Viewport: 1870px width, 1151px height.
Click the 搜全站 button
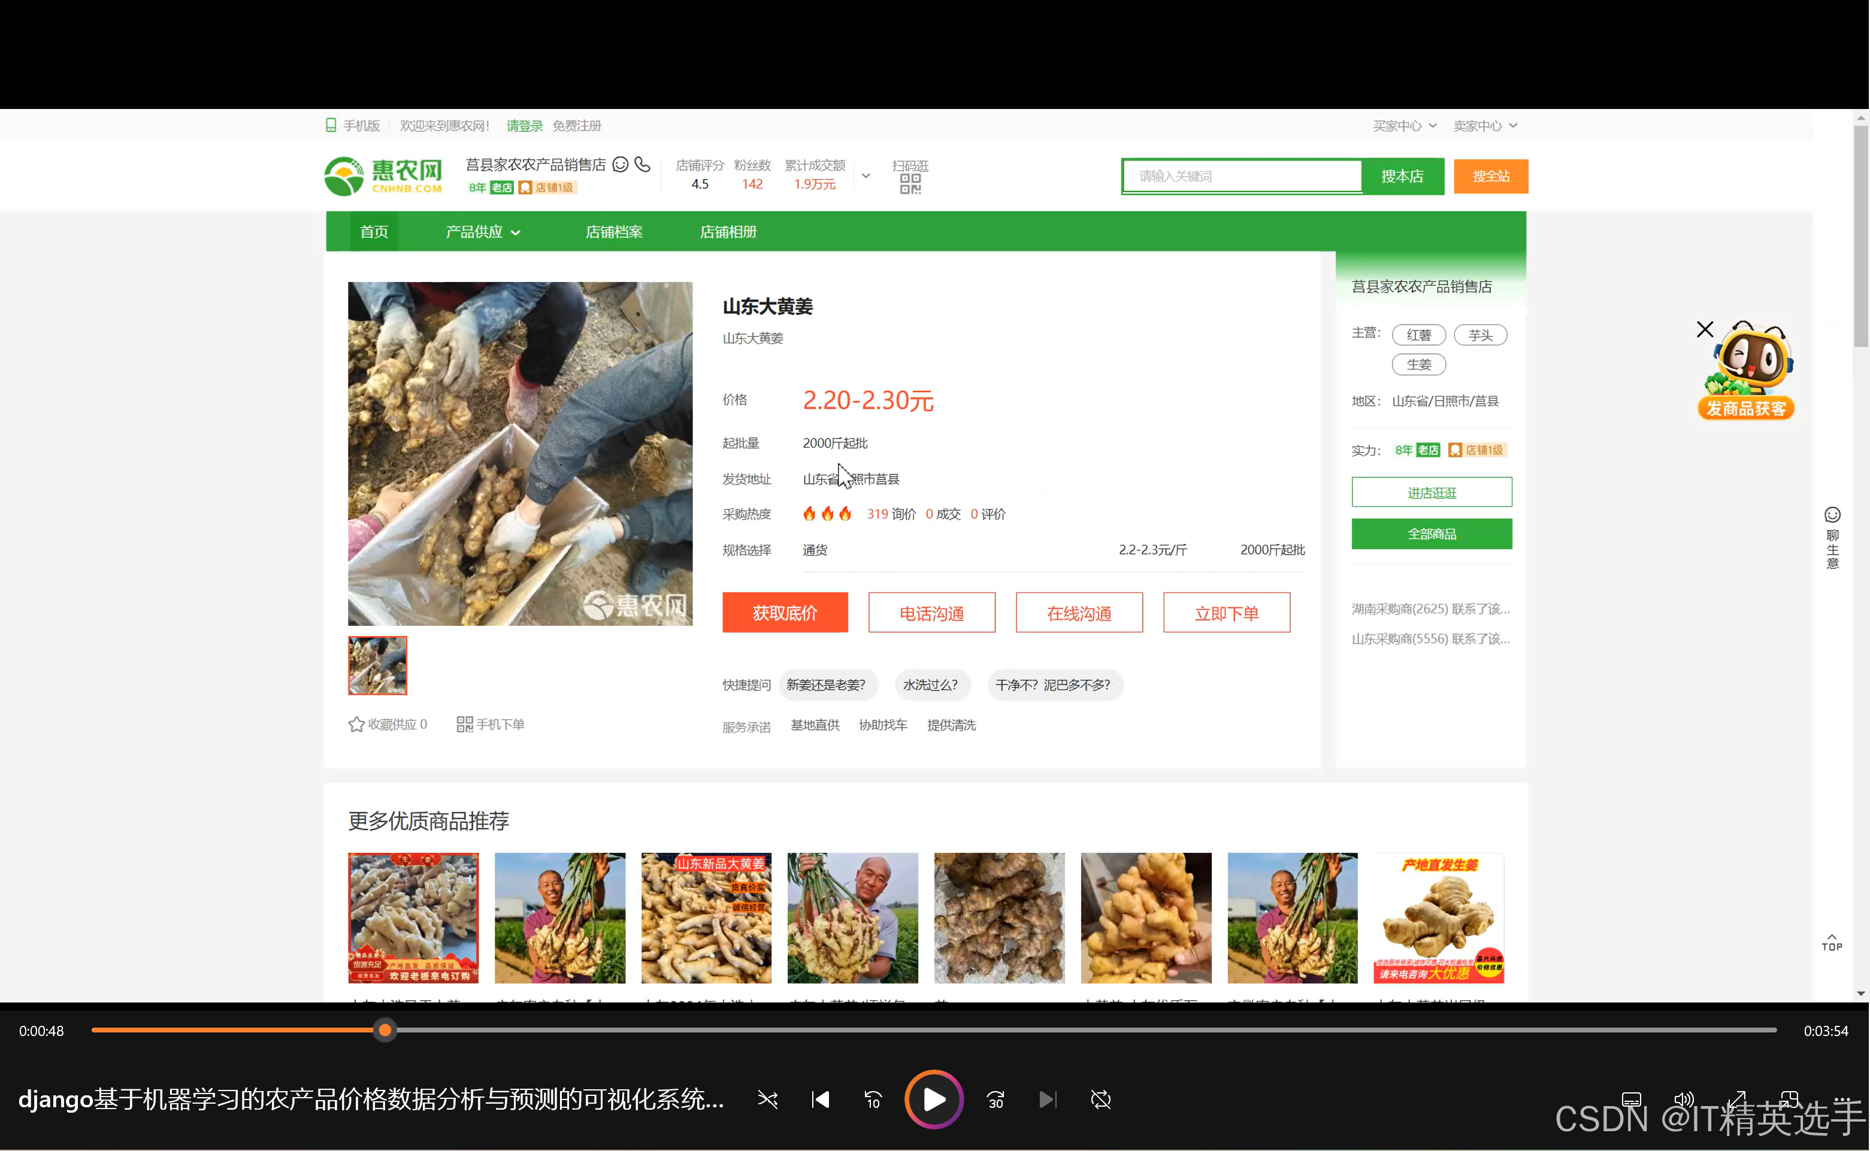click(x=1490, y=176)
